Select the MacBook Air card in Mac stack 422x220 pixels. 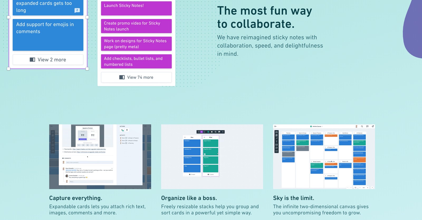pos(192,151)
